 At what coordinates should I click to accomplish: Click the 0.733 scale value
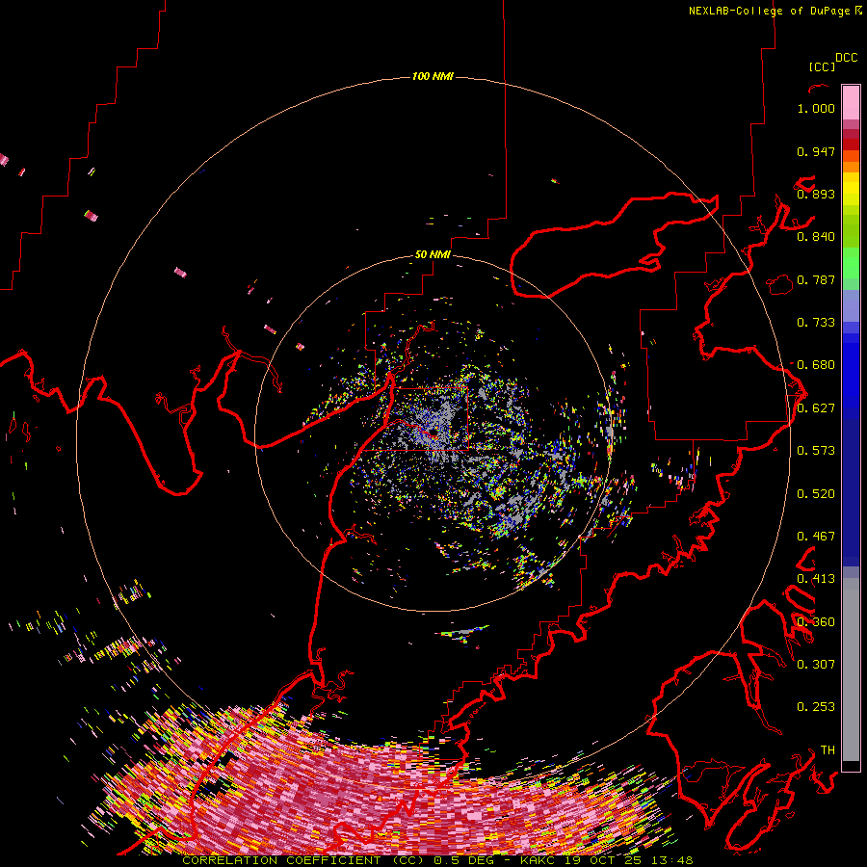[816, 323]
